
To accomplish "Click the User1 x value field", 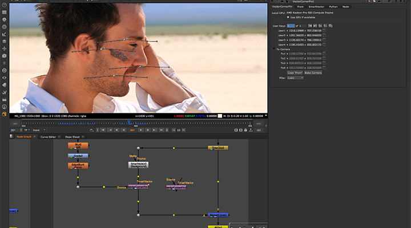I will [x=297, y=31].
